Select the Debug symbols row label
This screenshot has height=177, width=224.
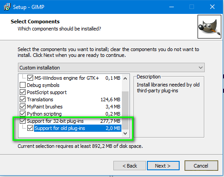pos(43,85)
